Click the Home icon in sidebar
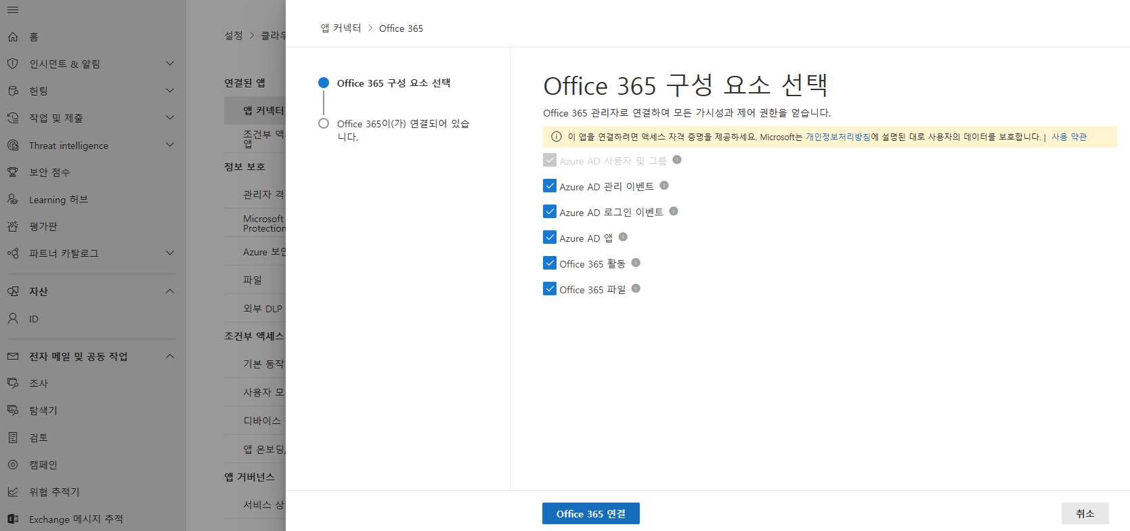Viewport: 1130px width, 531px height. pos(13,37)
